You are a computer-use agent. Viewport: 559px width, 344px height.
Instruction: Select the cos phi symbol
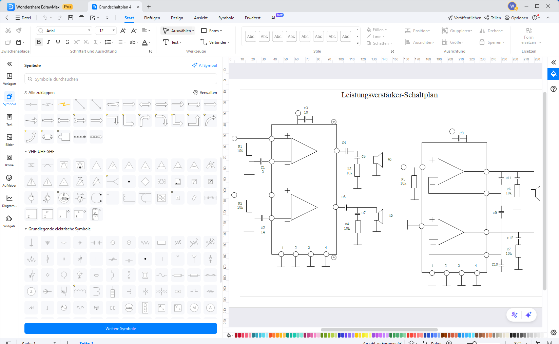[x=129, y=308]
